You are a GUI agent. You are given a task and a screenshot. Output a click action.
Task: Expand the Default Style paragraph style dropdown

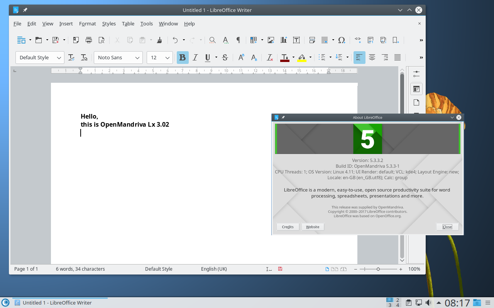(x=59, y=58)
